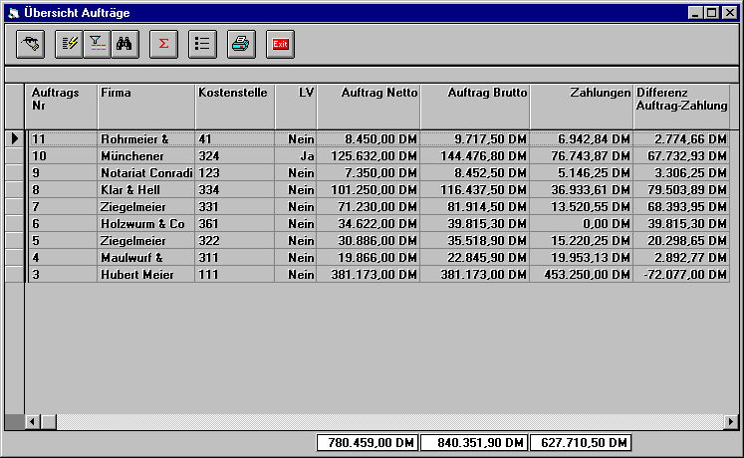The image size is (744, 458).
Task: Click Kostenstelle cell '361'
Action: click(235, 224)
